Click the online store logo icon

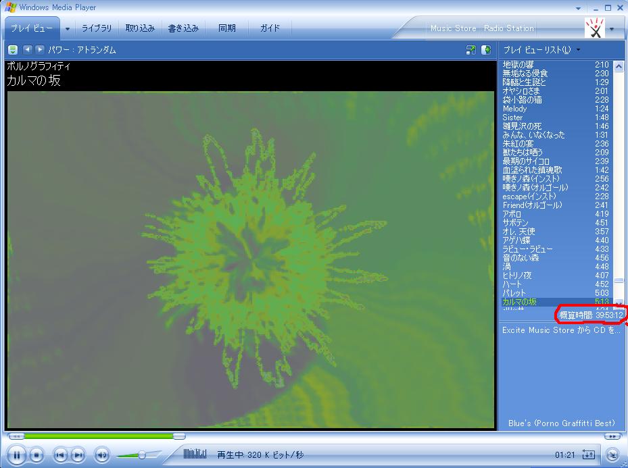coord(595,28)
